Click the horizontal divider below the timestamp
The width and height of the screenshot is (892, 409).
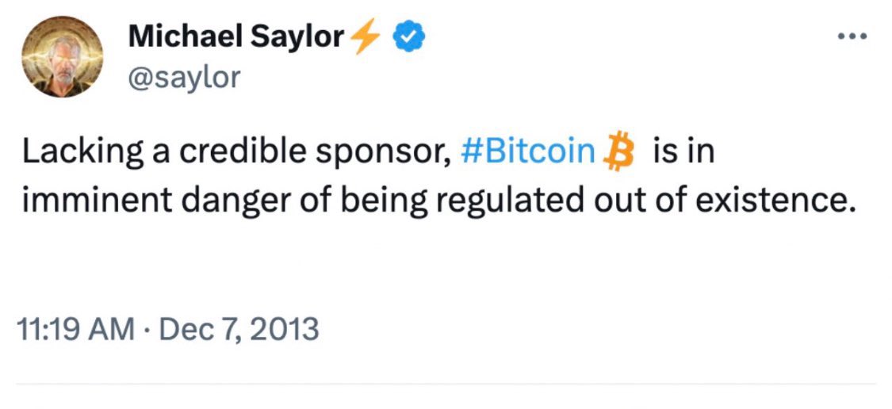click(446, 384)
